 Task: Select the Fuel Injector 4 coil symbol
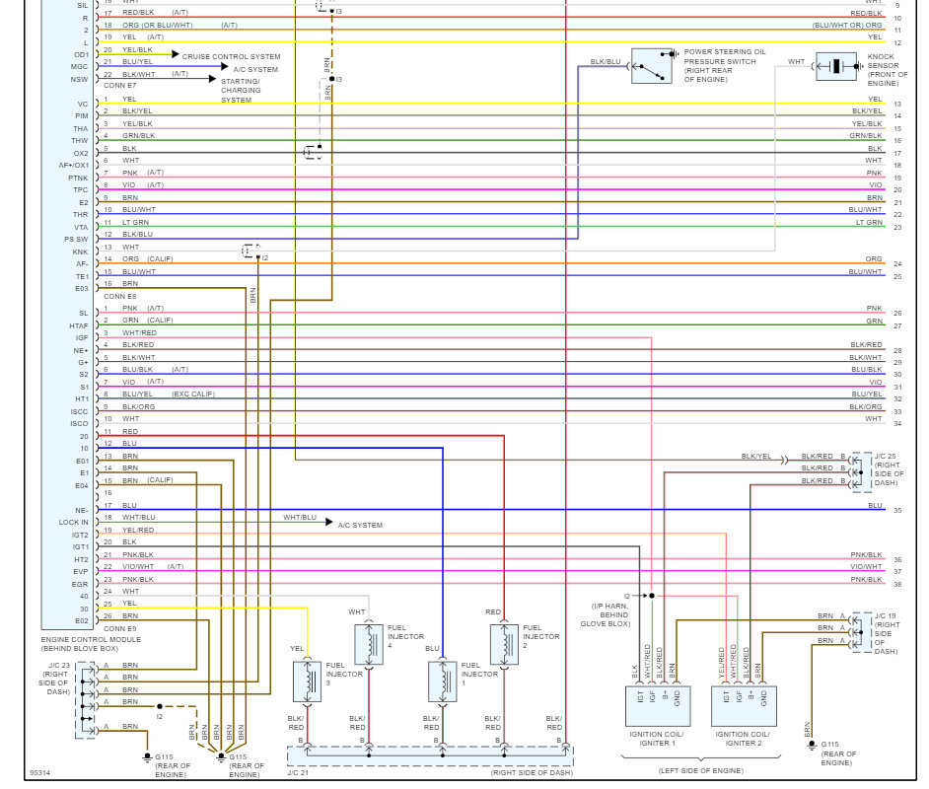(x=369, y=644)
